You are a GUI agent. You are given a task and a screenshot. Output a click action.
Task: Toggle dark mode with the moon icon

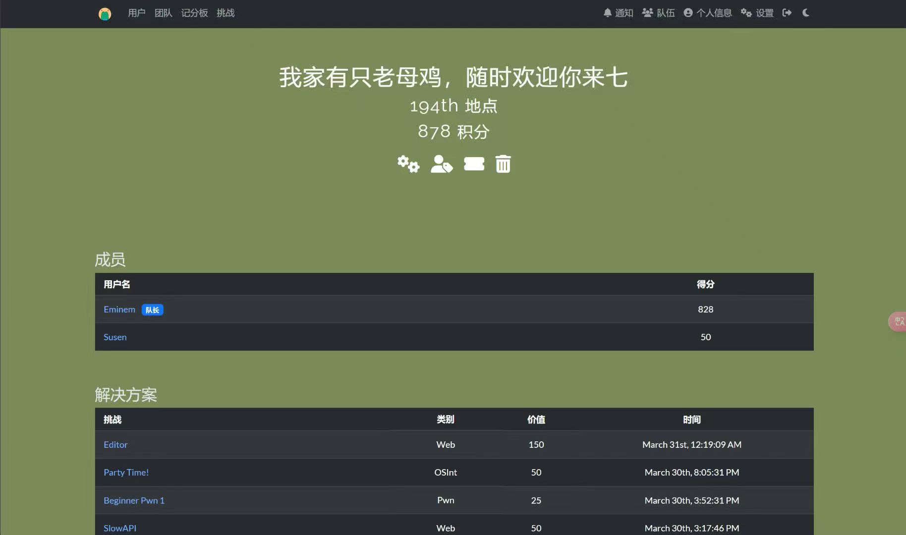click(805, 13)
